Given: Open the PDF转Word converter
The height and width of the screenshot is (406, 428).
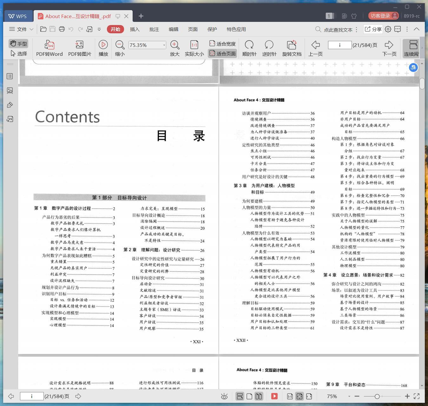Looking at the screenshot, I should point(49,48).
